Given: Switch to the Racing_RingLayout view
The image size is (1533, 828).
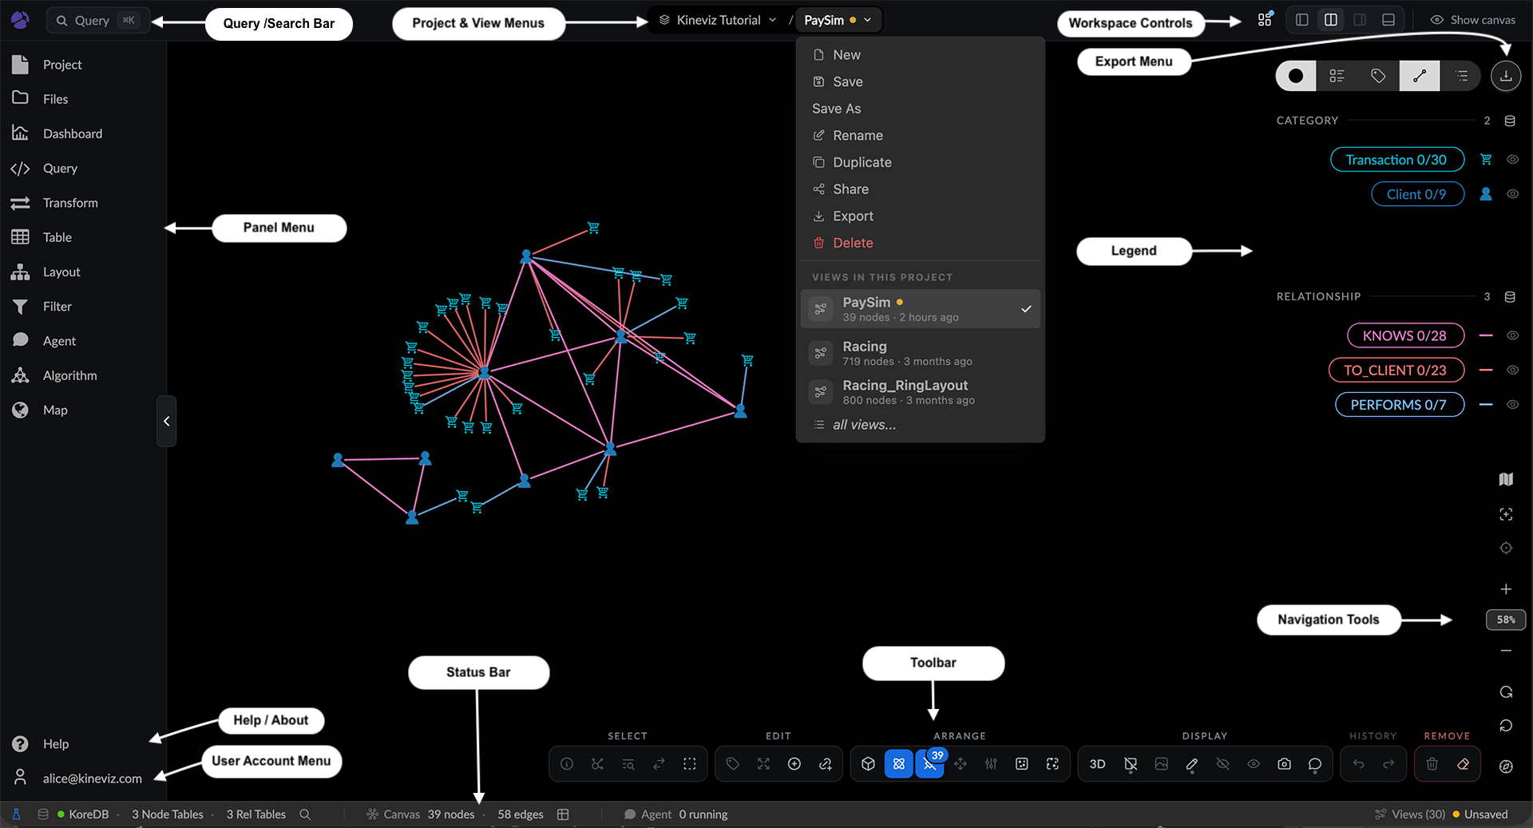Looking at the screenshot, I should tap(920, 391).
